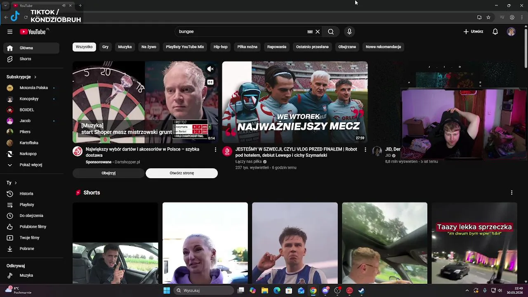Open Twoje filmy in the sidebar
This screenshot has height=297, width=528.
31,238
